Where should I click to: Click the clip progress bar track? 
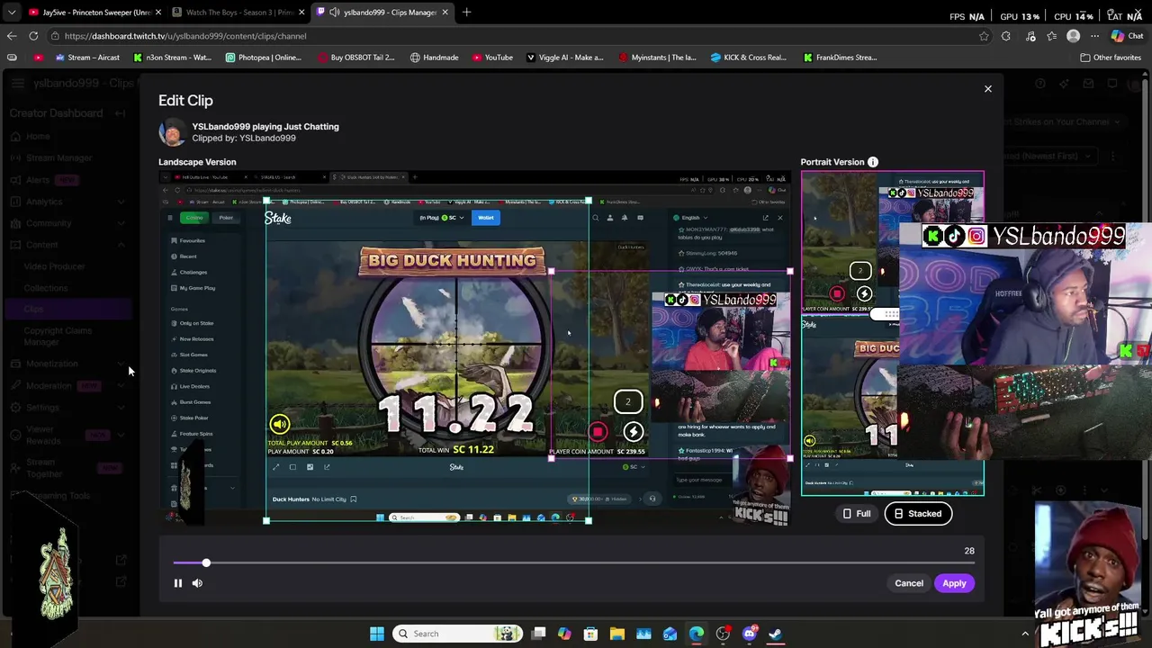573,562
